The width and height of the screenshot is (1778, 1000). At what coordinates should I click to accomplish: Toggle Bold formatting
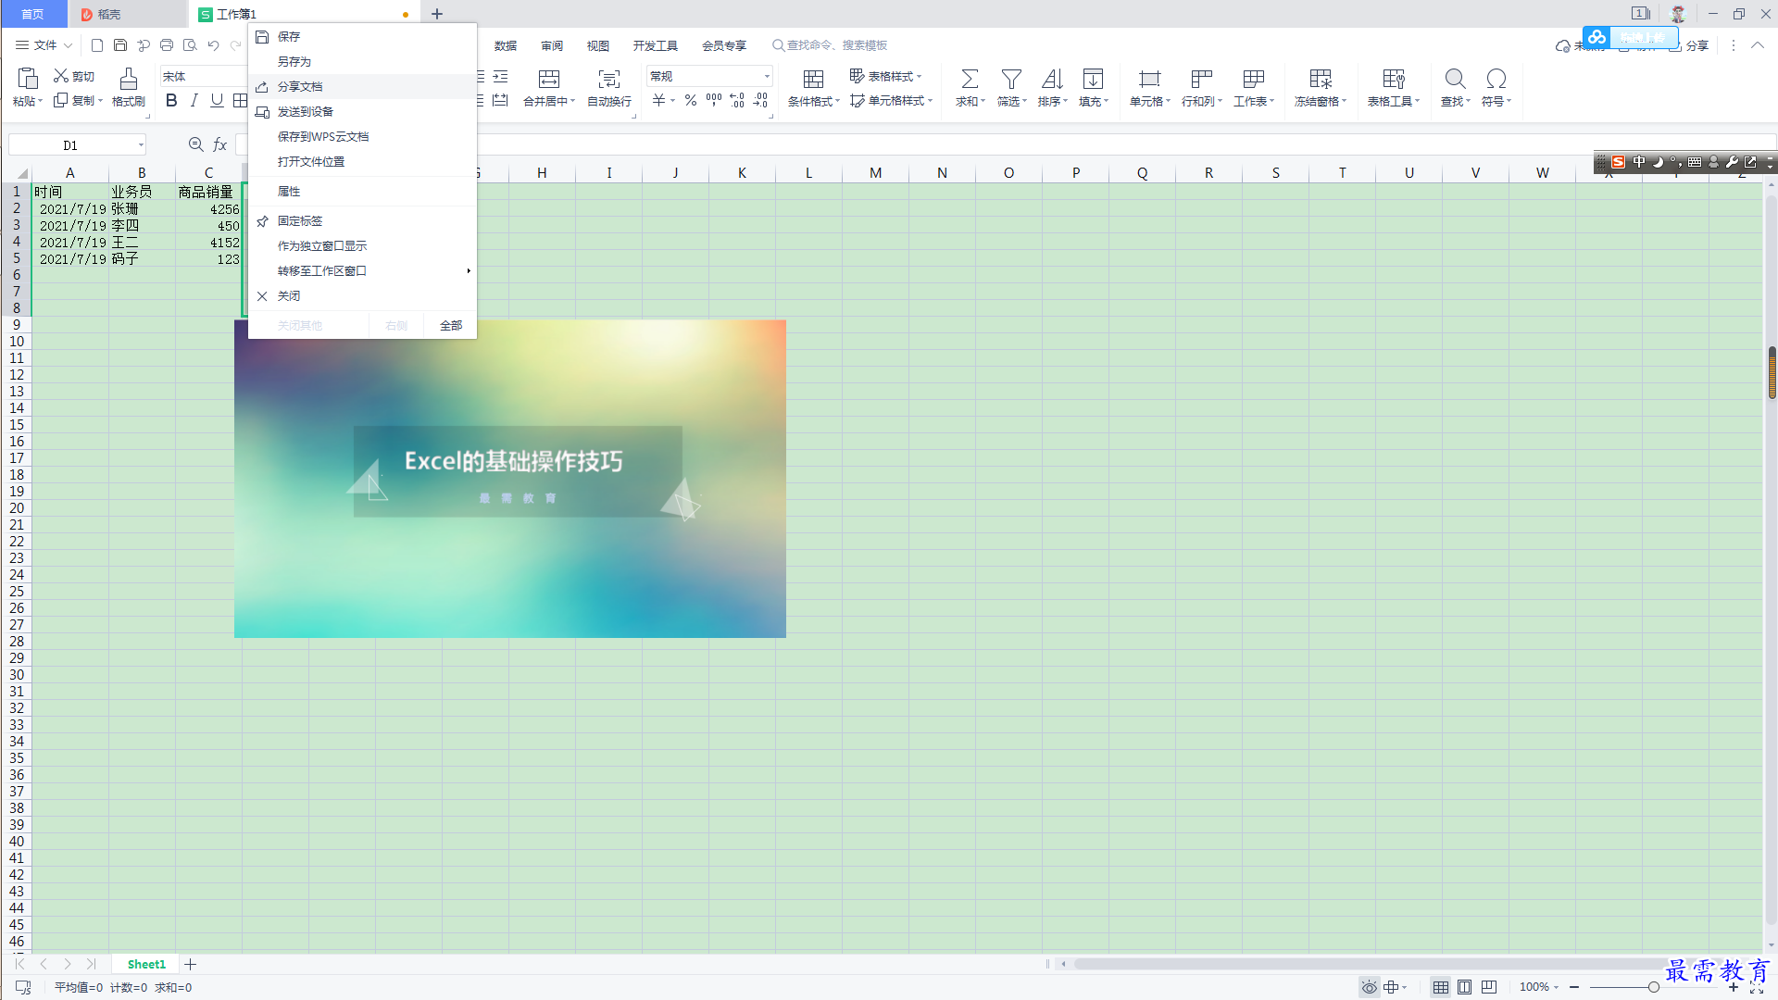[x=171, y=100]
